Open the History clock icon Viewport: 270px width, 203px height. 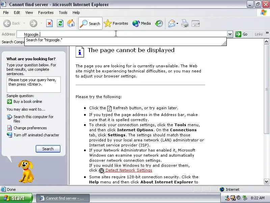pos(159,23)
